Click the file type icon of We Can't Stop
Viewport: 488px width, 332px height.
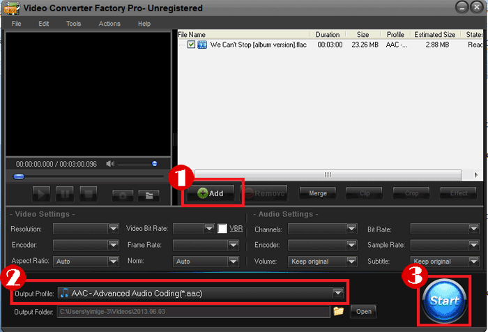tap(202, 45)
